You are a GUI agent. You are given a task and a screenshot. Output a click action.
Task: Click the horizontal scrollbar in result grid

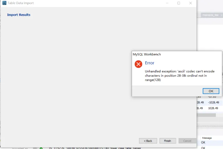[x=206, y=115]
